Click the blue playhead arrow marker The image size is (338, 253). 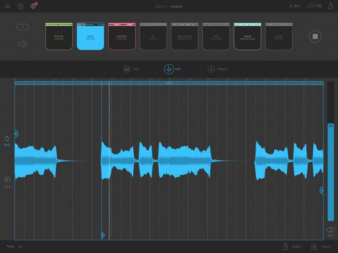pos(103,235)
